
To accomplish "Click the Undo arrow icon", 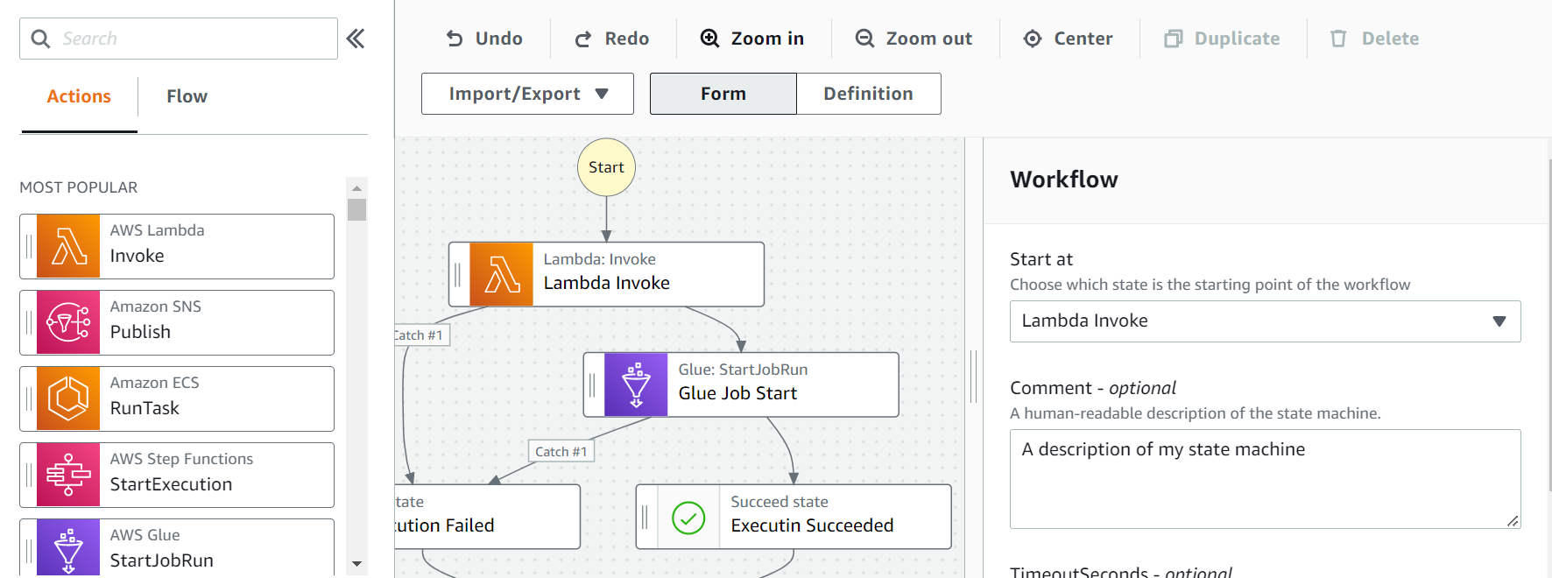I will 455,39.
